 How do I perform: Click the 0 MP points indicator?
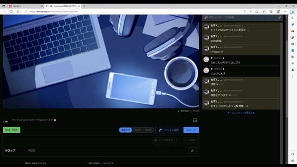tap(5, 122)
